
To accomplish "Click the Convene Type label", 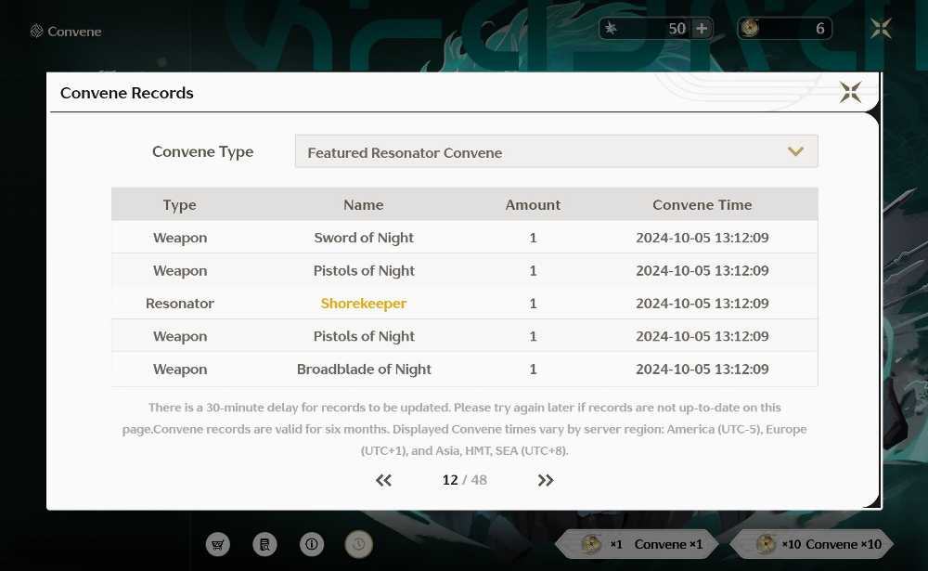I will [x=202, y=152].
